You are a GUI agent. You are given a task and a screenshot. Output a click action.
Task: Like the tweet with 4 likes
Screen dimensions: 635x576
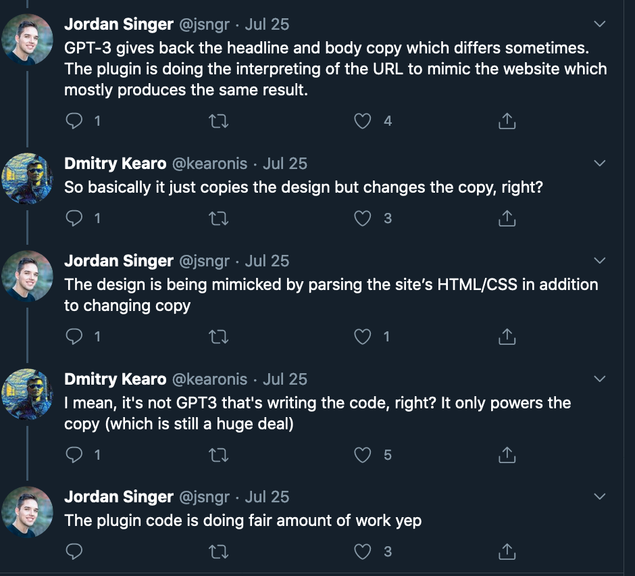tap(363, 121)
